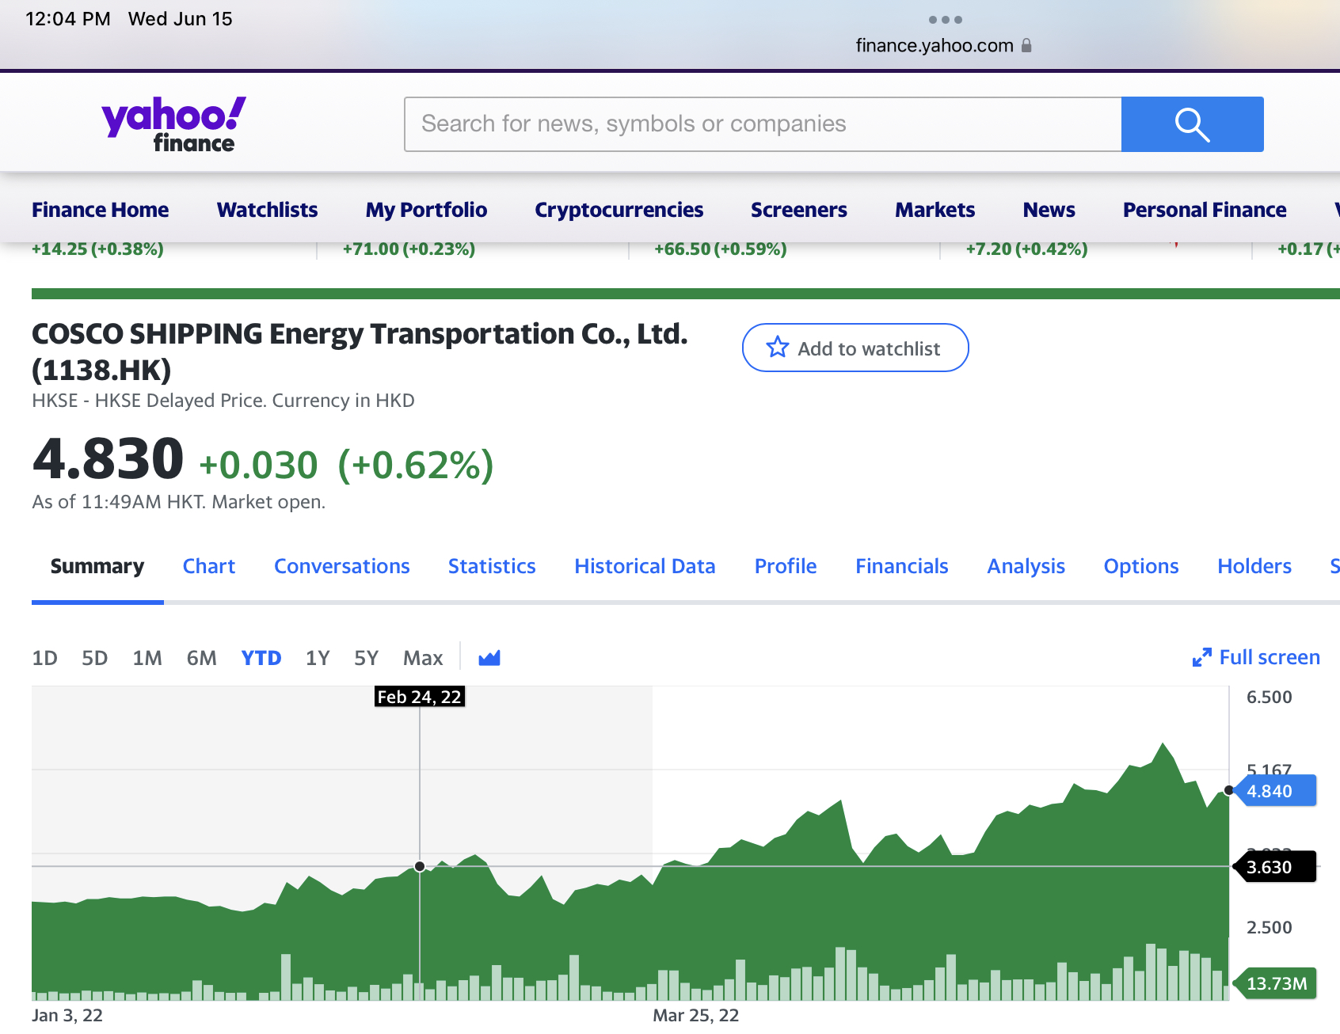Click the 4.830 stock price
This screenshot has width=1340, height=1034.
[108, 459]
